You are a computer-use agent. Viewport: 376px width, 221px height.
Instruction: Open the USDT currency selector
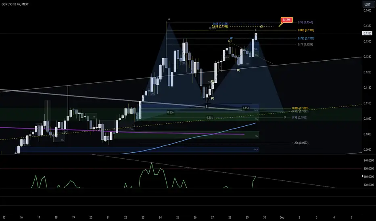point(368,4)
